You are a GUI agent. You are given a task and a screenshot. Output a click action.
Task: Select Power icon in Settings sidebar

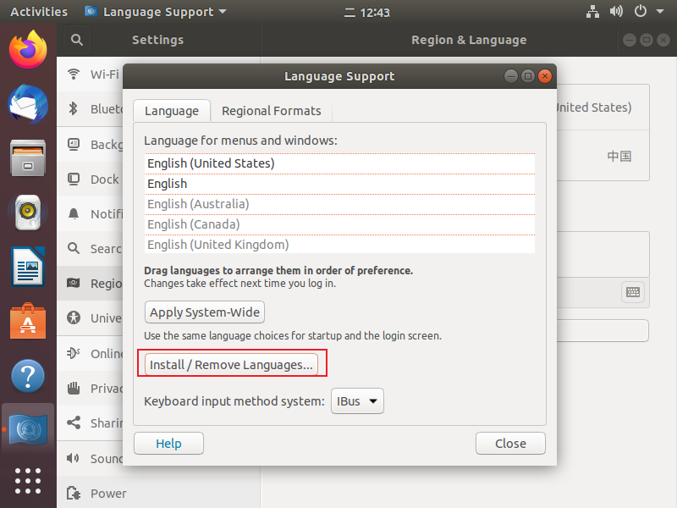click(x=74, y=493)
